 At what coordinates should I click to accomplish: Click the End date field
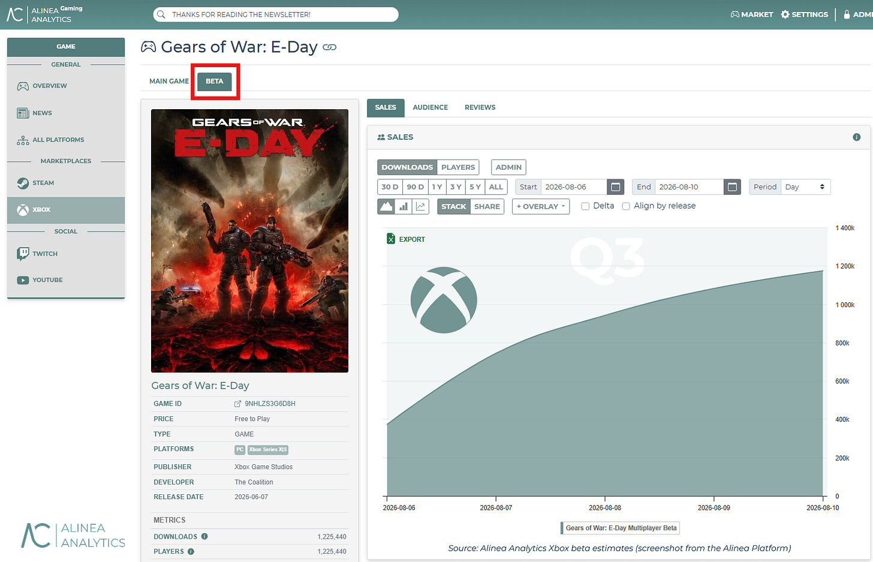690,187
